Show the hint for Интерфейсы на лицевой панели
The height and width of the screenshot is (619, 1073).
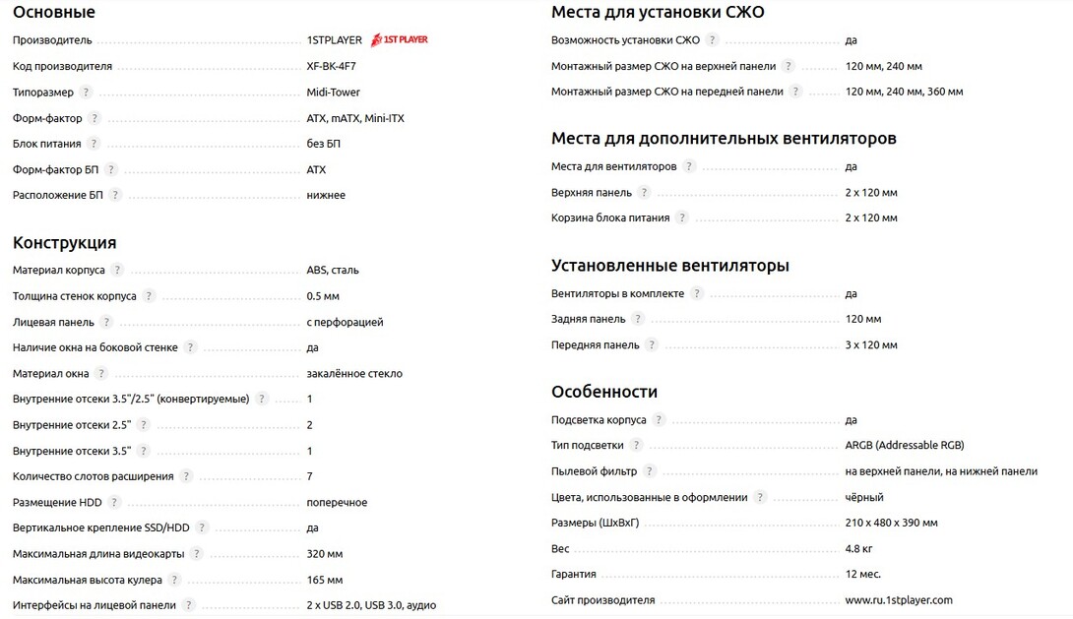(189, 605)
